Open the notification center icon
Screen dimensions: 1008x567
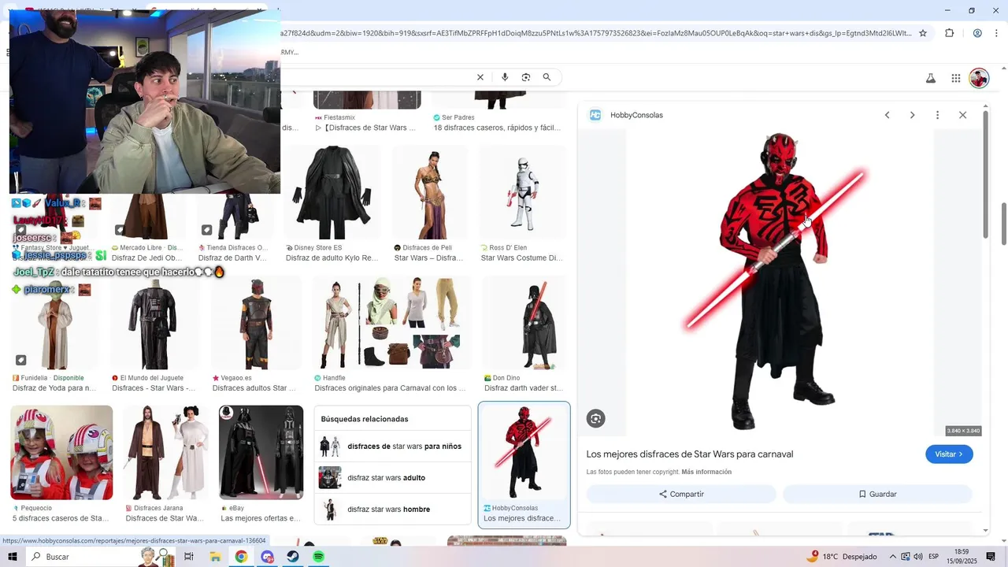[991, 557]
